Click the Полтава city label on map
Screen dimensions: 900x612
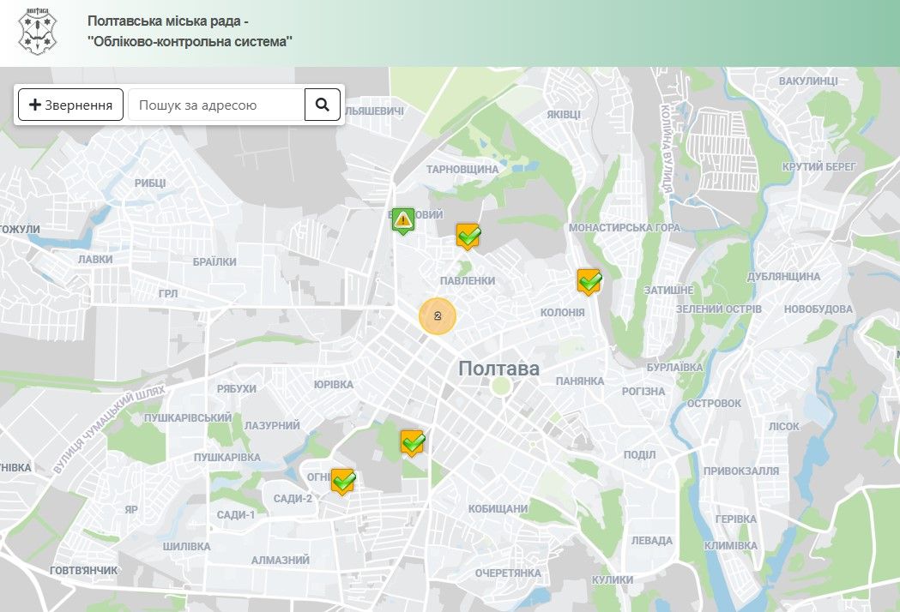(498, 369)
